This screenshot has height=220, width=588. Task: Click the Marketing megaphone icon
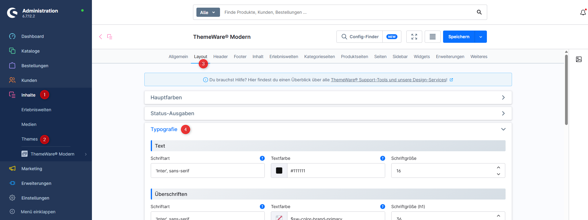[12, 168]
